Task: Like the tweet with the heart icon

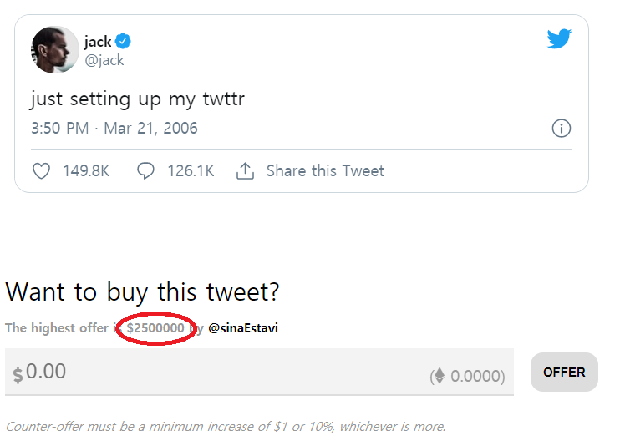Action: point(41,171)
